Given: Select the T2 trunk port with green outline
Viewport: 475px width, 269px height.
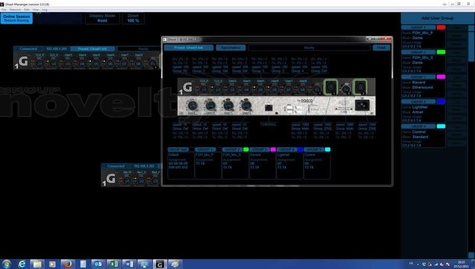Looking at the screenshot, I should tap(360, 87).
